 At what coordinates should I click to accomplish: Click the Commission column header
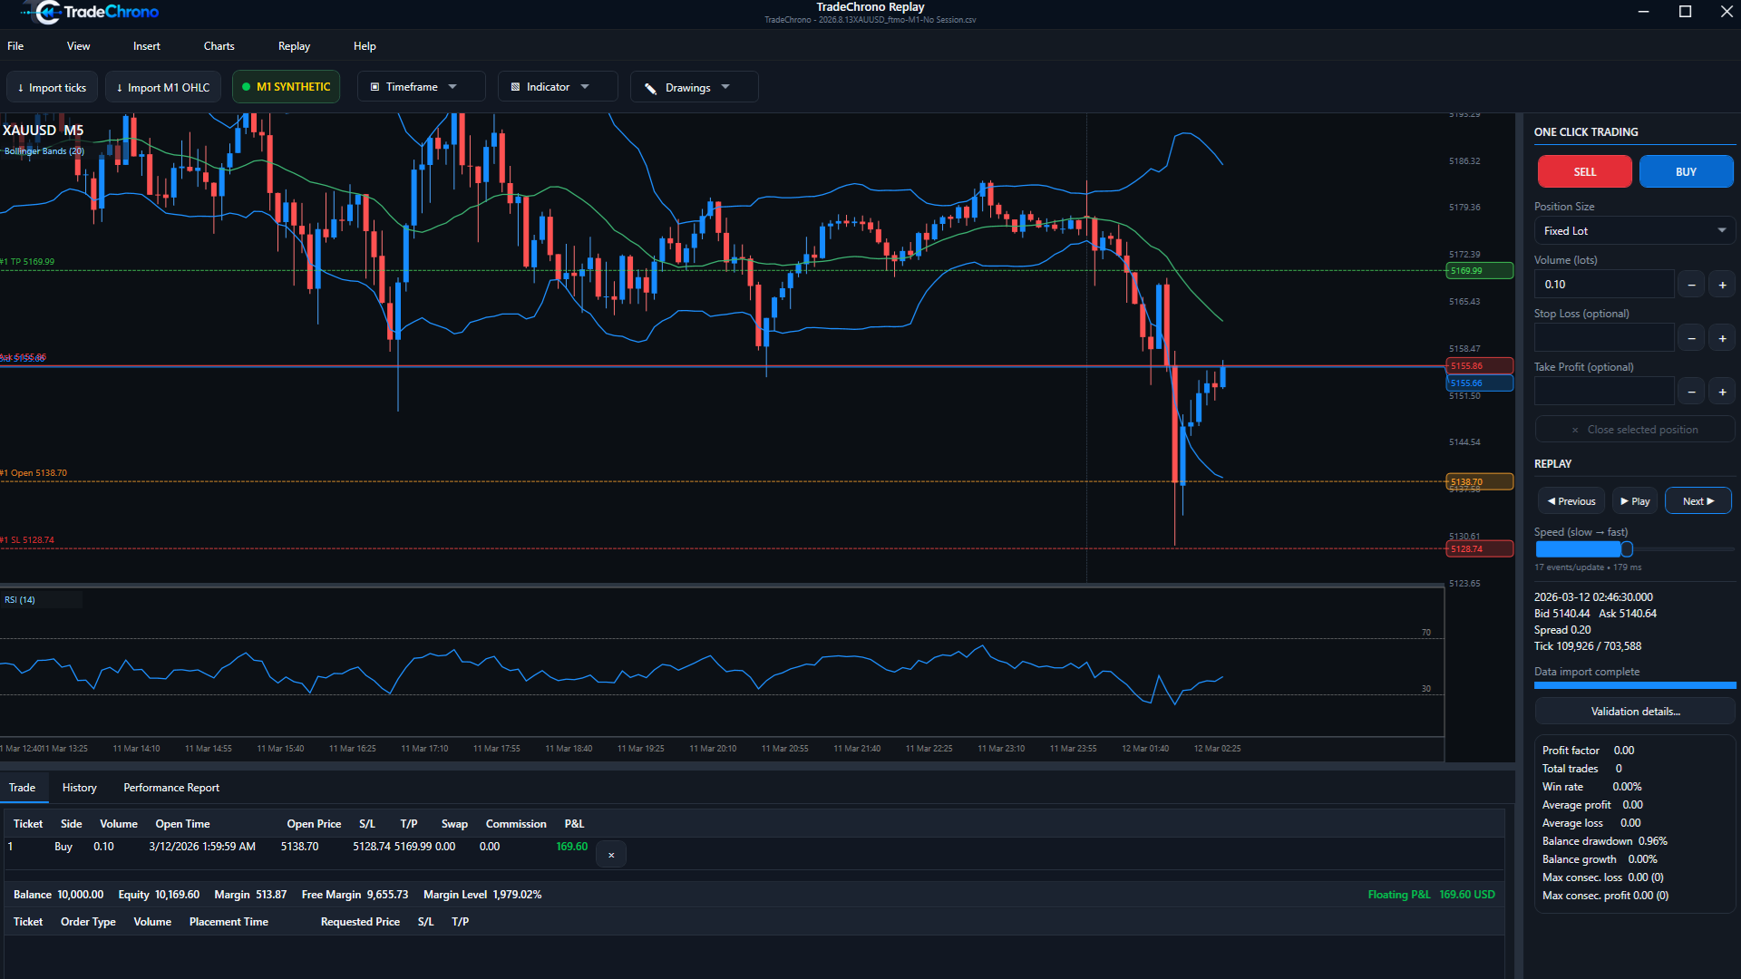coord(516,824)
